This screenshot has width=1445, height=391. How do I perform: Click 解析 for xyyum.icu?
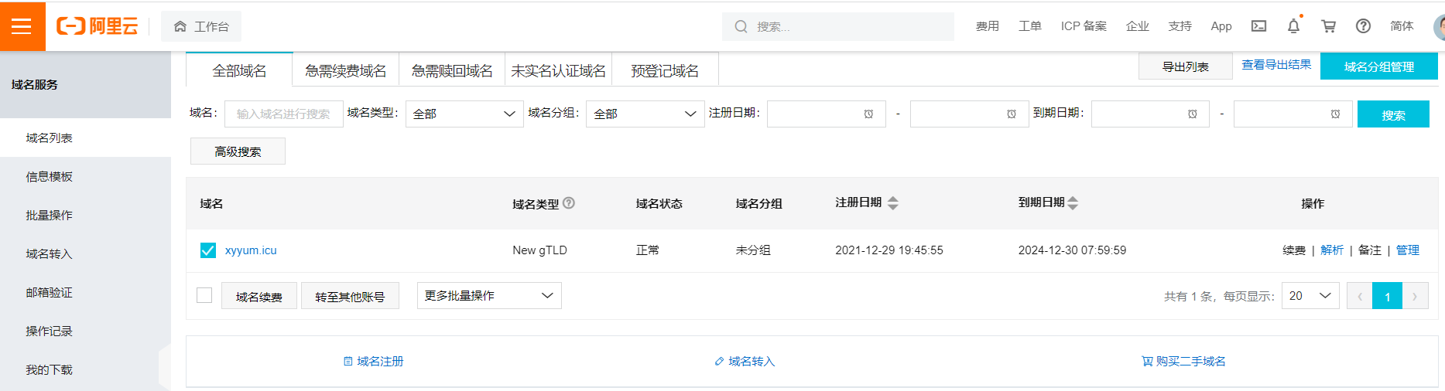click(x=1332, y=250)
